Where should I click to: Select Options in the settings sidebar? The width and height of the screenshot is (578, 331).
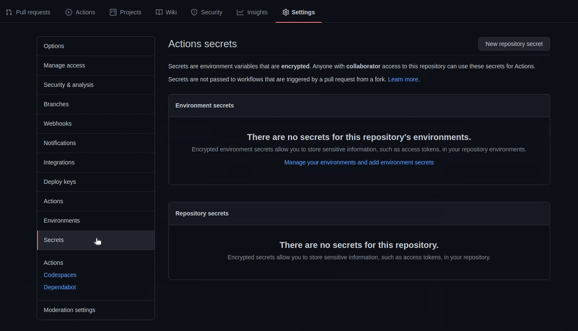pyautogui.click(x=54, y=46)
